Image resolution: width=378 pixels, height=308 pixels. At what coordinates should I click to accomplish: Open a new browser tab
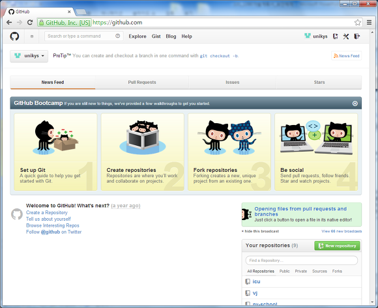(81, 12)
